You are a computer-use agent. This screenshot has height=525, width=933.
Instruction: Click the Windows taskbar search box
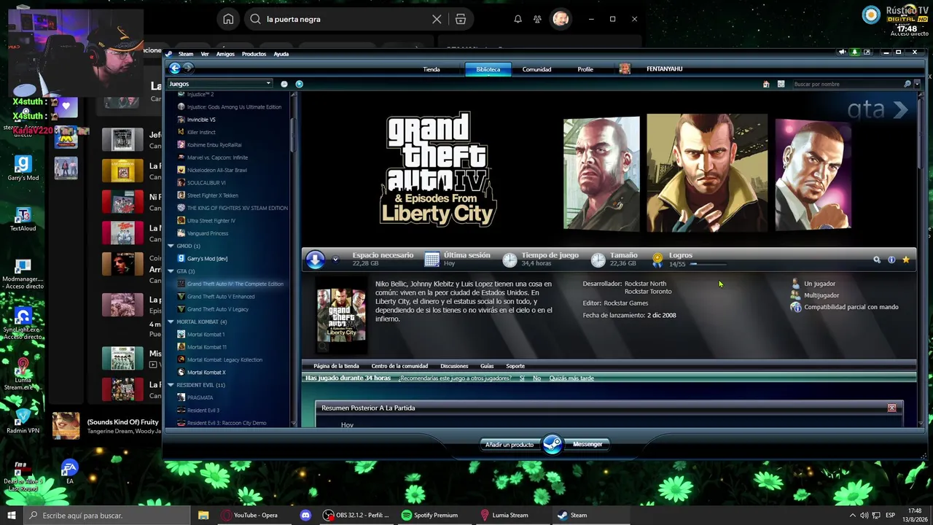tap(107, 515)
